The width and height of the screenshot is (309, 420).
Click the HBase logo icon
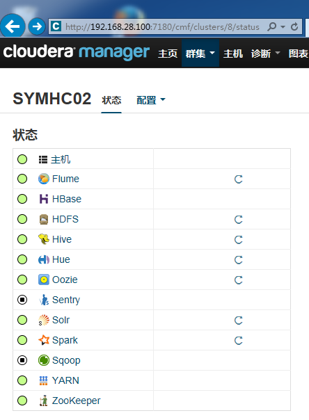44,199
